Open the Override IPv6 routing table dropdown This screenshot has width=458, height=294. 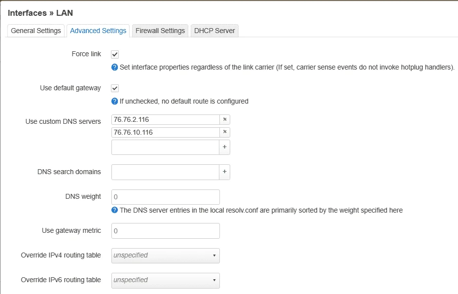165,280
